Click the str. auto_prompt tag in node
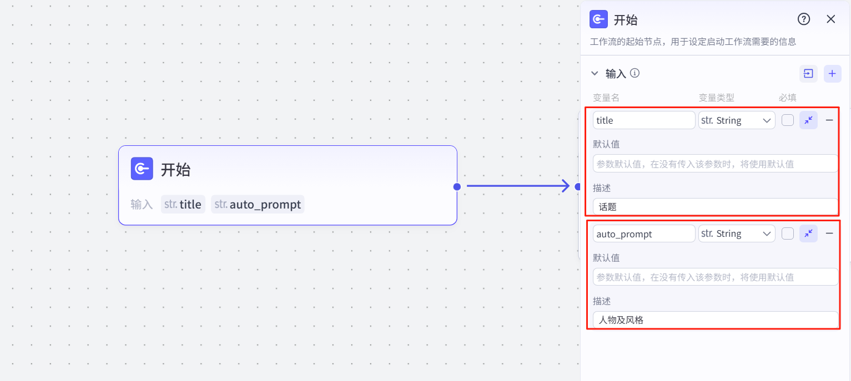 258,204
